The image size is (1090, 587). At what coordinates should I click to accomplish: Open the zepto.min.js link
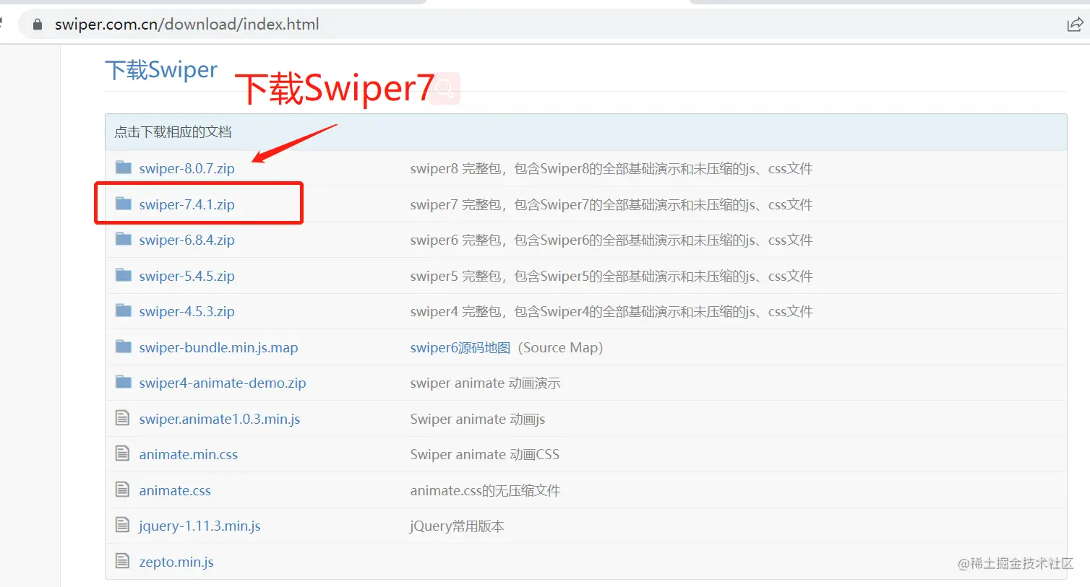176,562
